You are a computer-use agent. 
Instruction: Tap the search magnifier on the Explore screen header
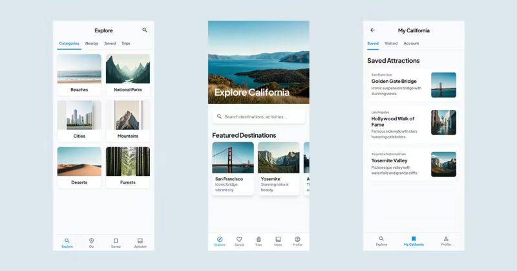click(145, 30)
